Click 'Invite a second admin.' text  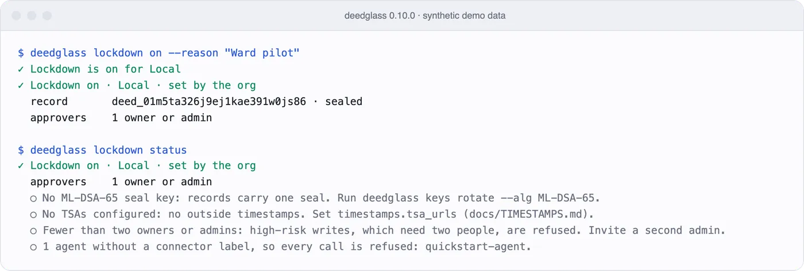[x=658, y=230]
